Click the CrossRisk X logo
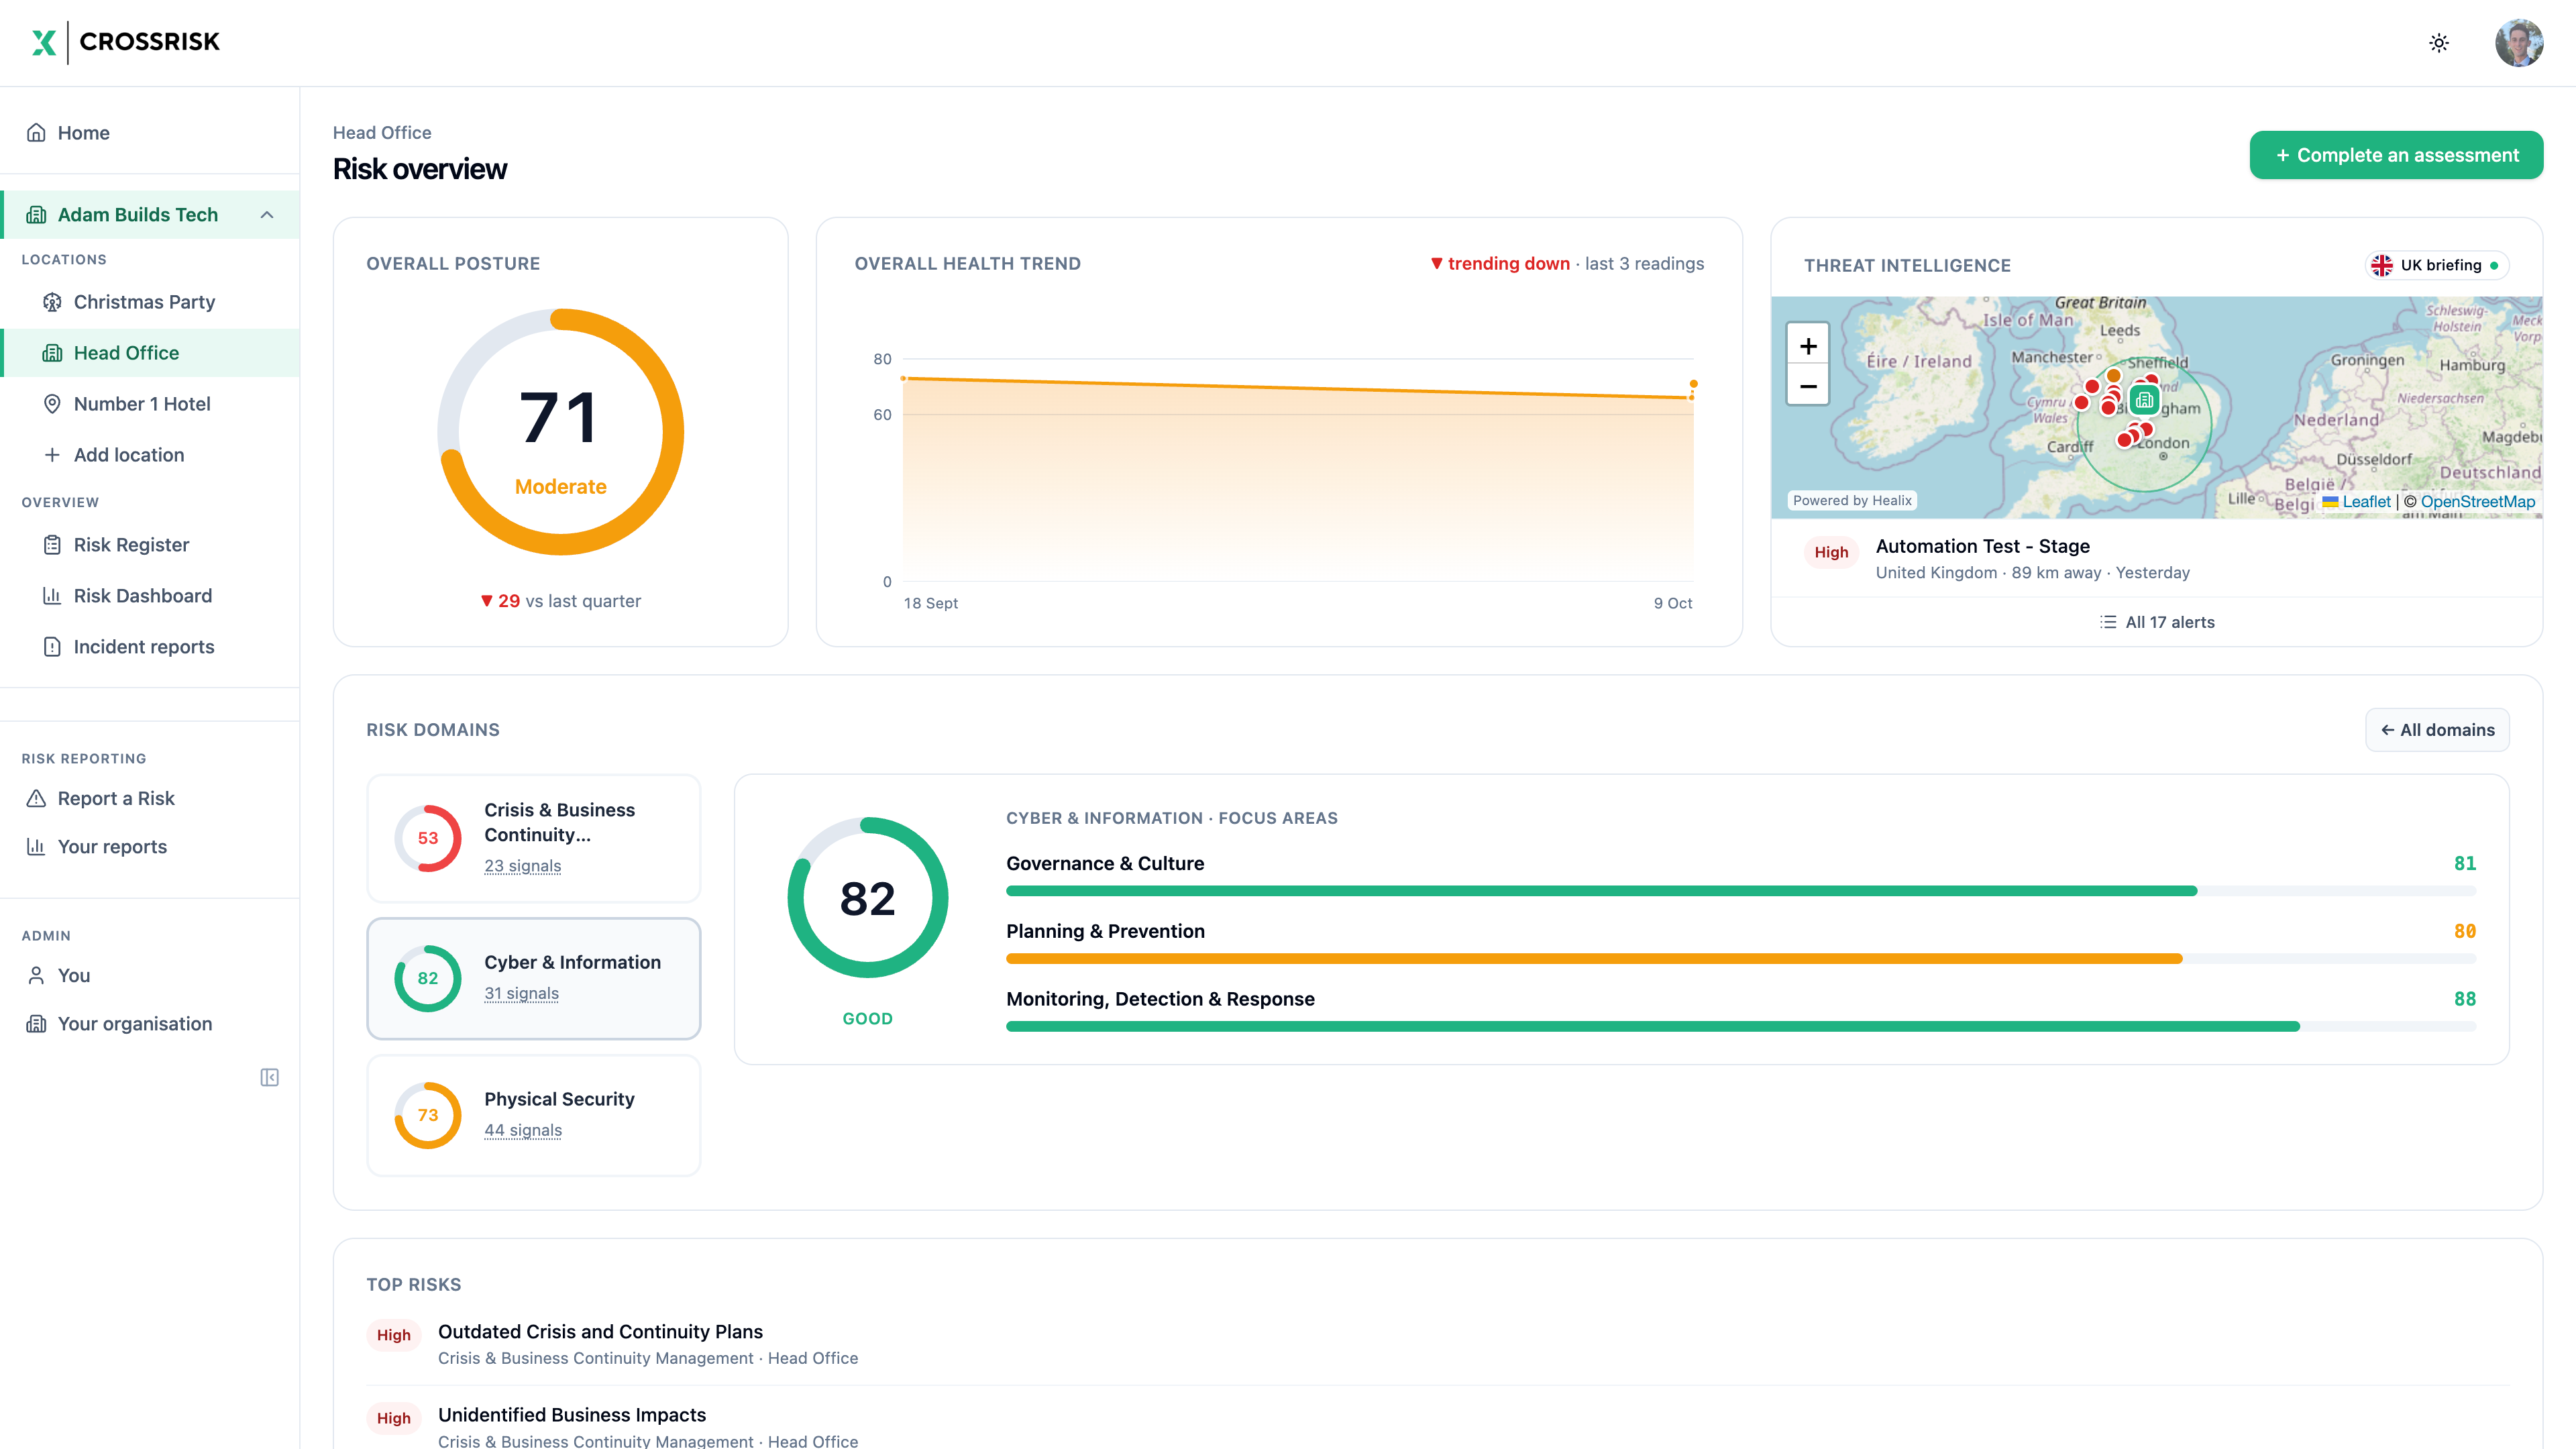 [43, 42]
